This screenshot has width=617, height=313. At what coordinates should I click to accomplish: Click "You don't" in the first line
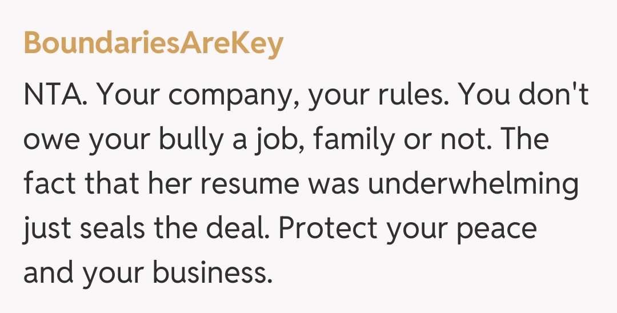pos(523,95)
